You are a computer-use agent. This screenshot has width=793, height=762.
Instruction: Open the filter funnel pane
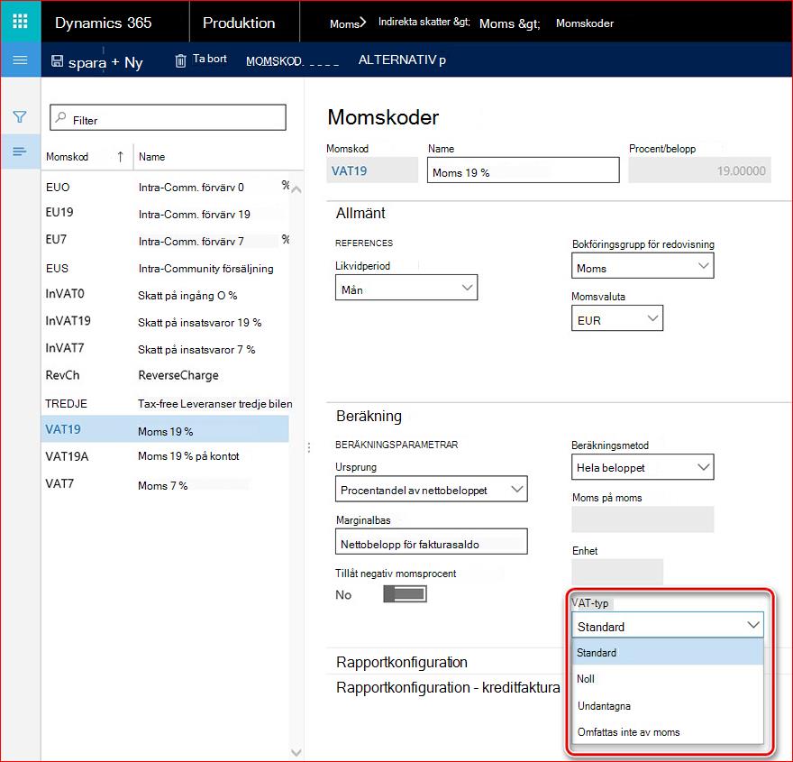click(x=20, y=117)
